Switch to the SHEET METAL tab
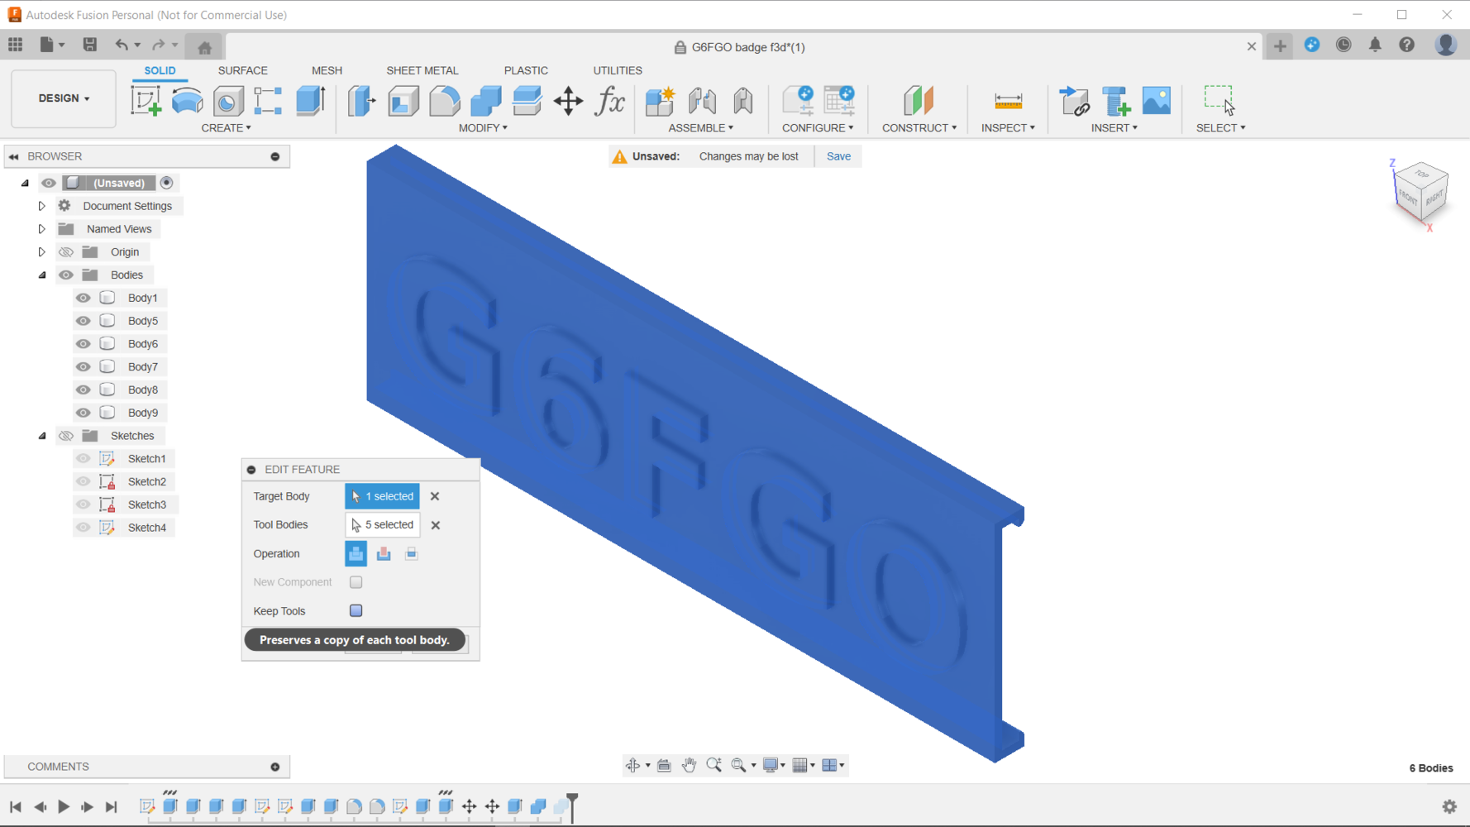 coord(422,70)
